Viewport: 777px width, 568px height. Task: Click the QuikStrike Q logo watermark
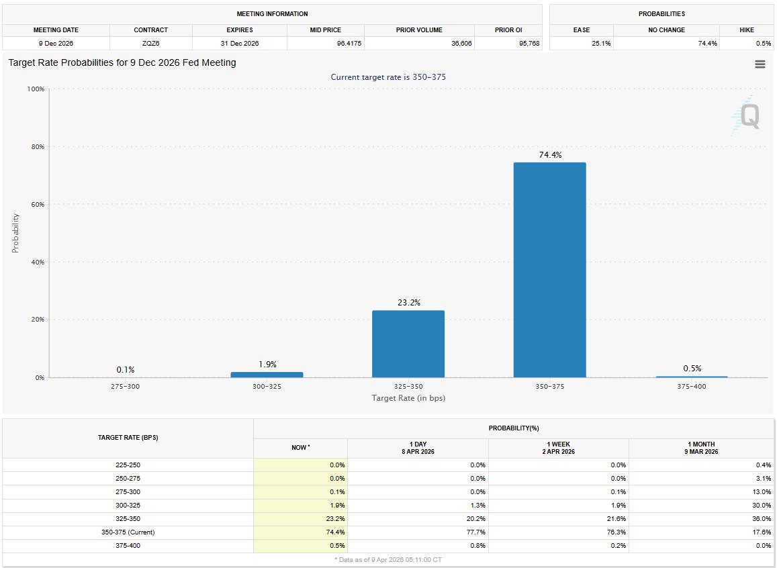pyautogui.click(x=747, y=115)
